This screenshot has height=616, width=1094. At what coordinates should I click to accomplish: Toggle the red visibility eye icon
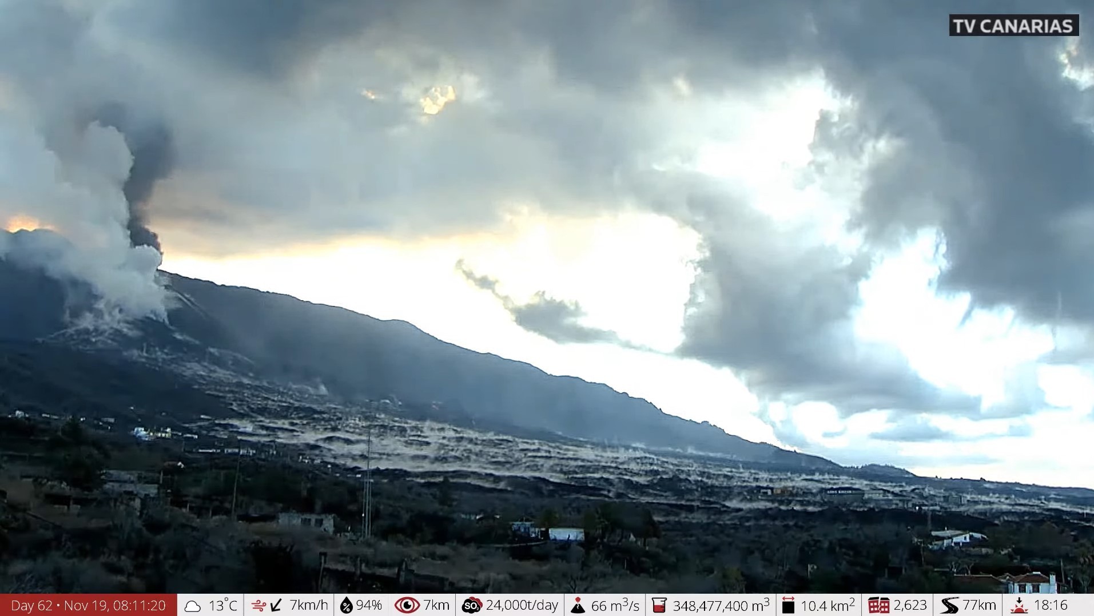[x=407, y=605]
